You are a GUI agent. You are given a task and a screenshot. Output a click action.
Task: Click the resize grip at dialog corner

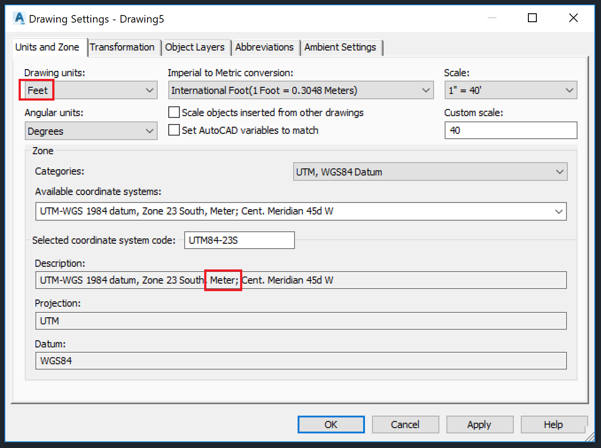[589, 436]
